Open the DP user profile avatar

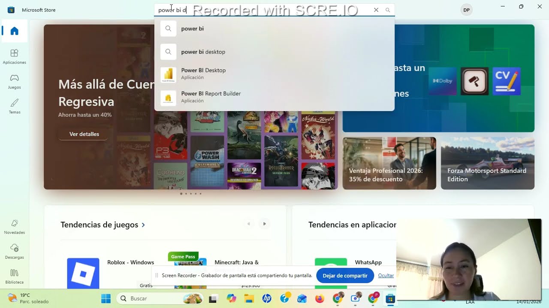point(466,10)
